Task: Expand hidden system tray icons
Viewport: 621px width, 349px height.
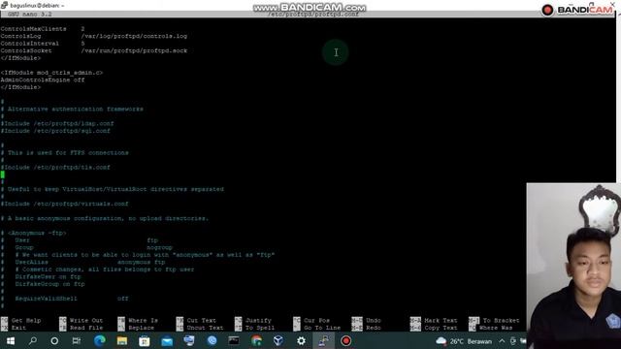Action: [502, 341]
